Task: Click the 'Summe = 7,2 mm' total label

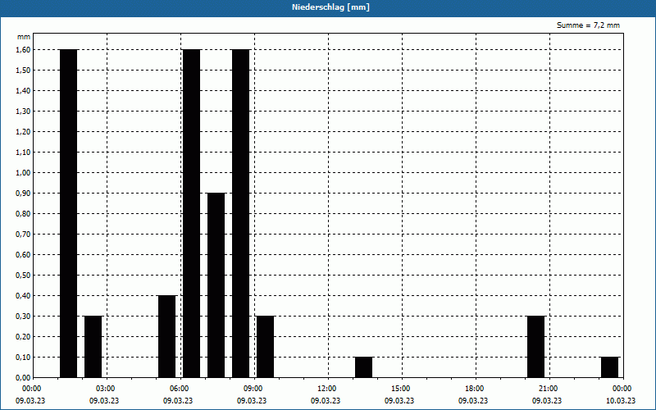Action: pyautogui.click(x=588, y=25)
